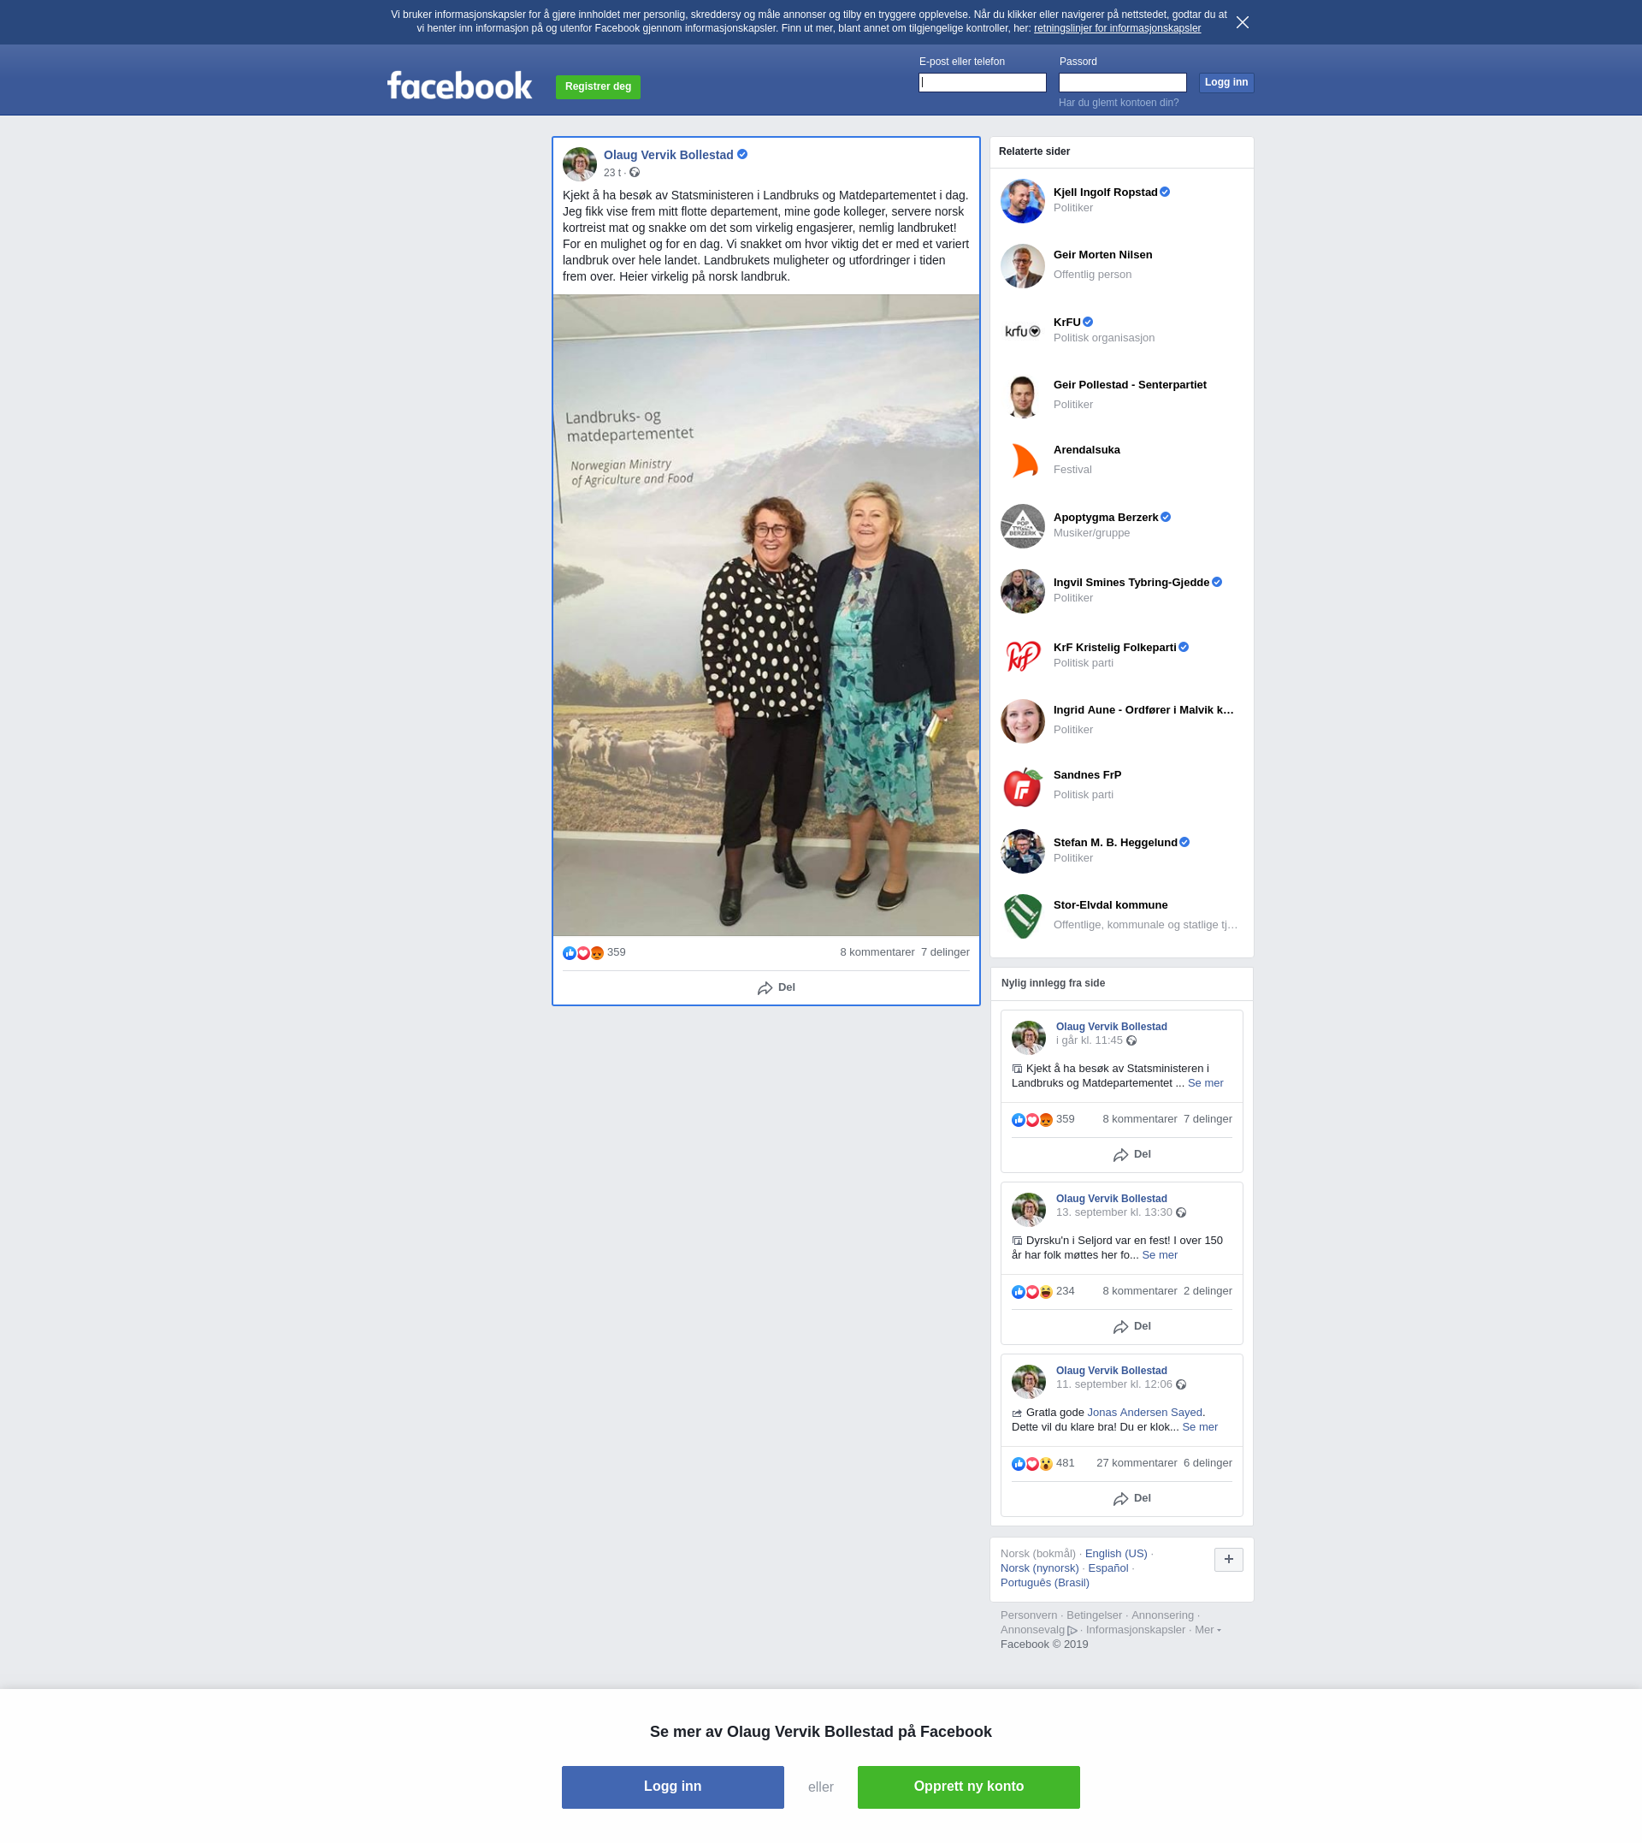
Task: Switch language to Português (Brasil)
Action: tap(1044, 1582)
